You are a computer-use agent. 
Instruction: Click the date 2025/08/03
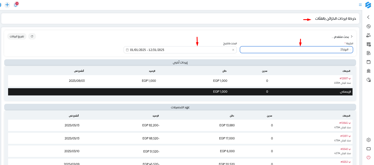(x=77, y=81)
